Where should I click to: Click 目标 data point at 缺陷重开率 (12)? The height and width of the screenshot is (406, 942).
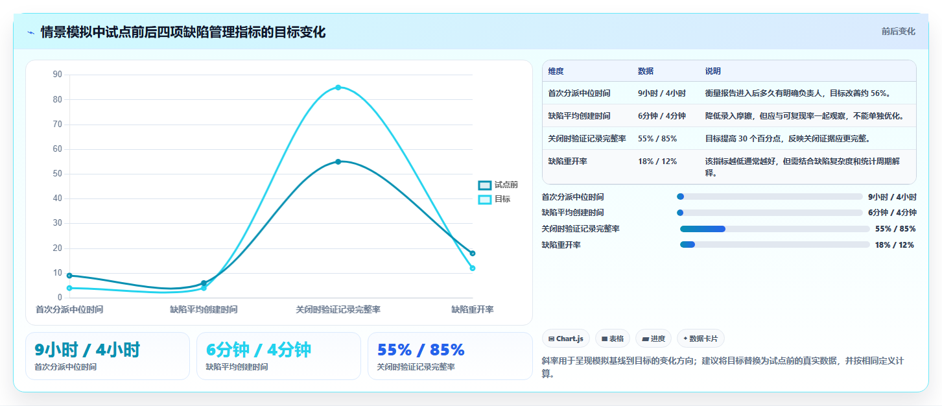473,268
